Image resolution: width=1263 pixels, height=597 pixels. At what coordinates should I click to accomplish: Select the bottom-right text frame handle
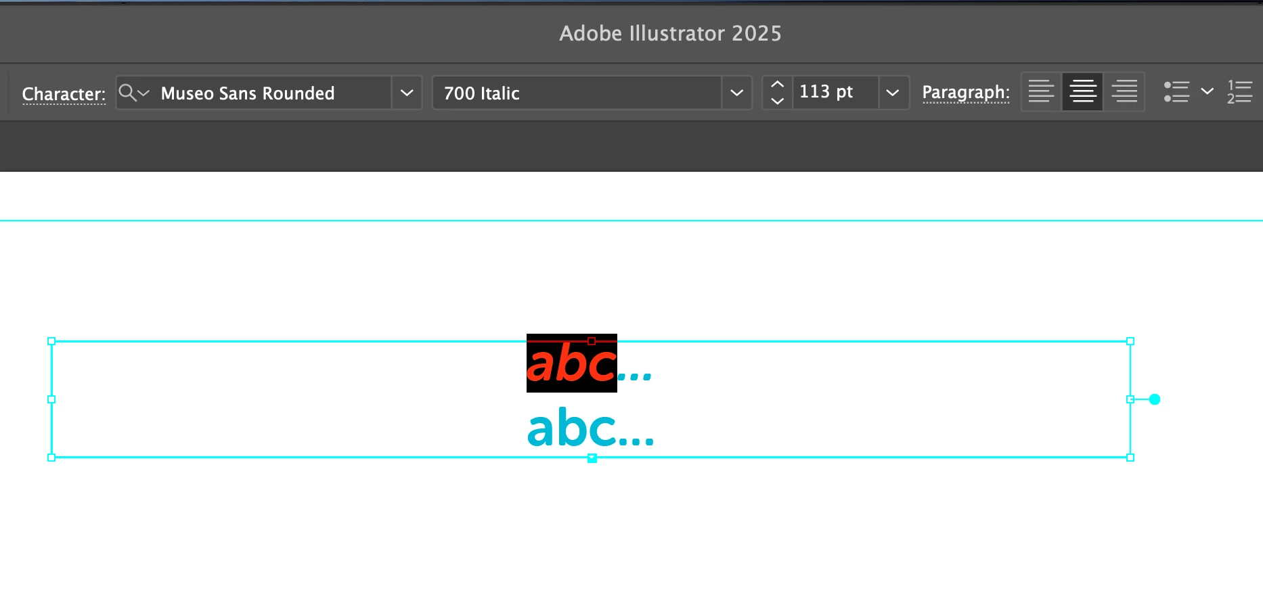pyautogui.click(x=1130, y=458)
